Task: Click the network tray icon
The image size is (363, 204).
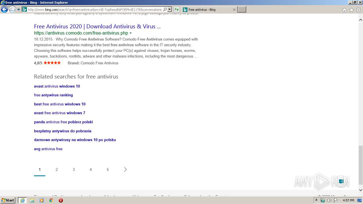Action: [322, 200]
